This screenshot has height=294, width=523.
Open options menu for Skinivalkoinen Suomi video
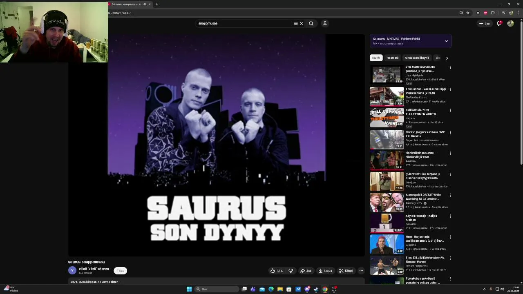(450, 154)
